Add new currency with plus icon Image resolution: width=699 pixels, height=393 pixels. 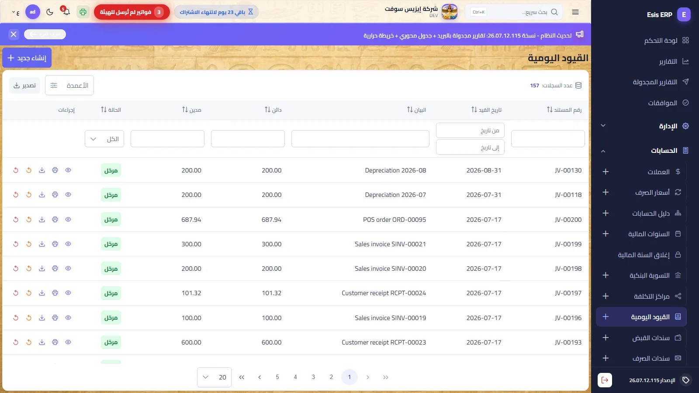pyautogui.click(x=606, y=172)
